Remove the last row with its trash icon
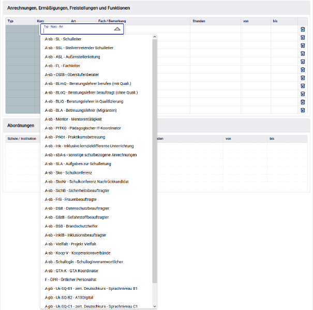313x310 pixels. tap(303, 110)
